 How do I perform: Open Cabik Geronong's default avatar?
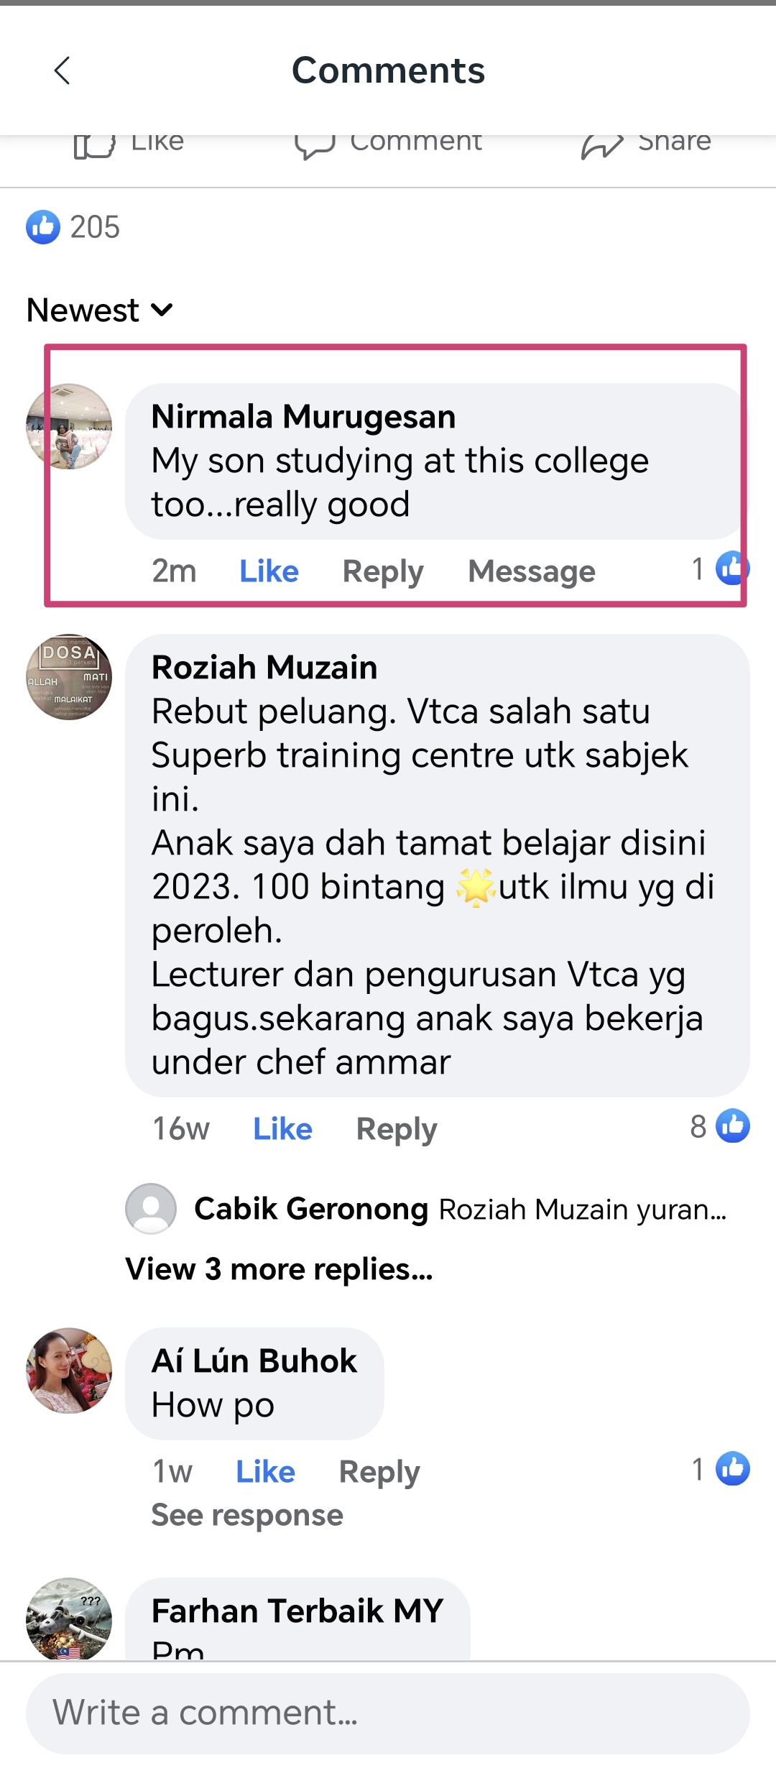click(x=151, y=1209)
